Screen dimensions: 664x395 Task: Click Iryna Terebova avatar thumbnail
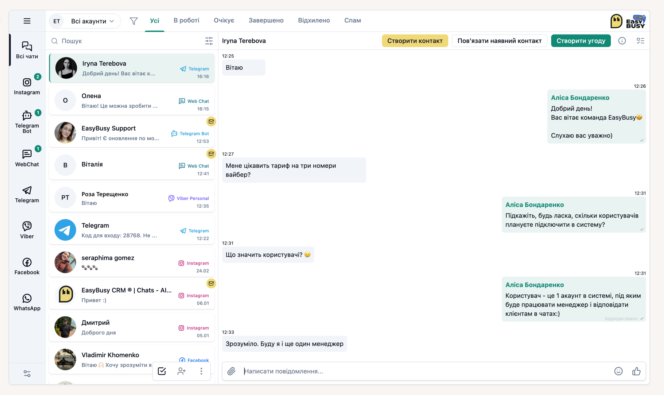point(66,68)
